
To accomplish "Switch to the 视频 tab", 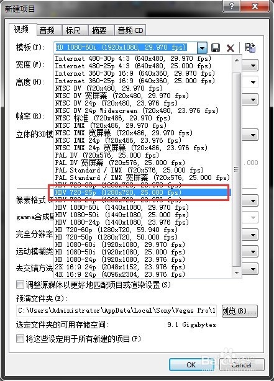I will click(x=22, y=29).
